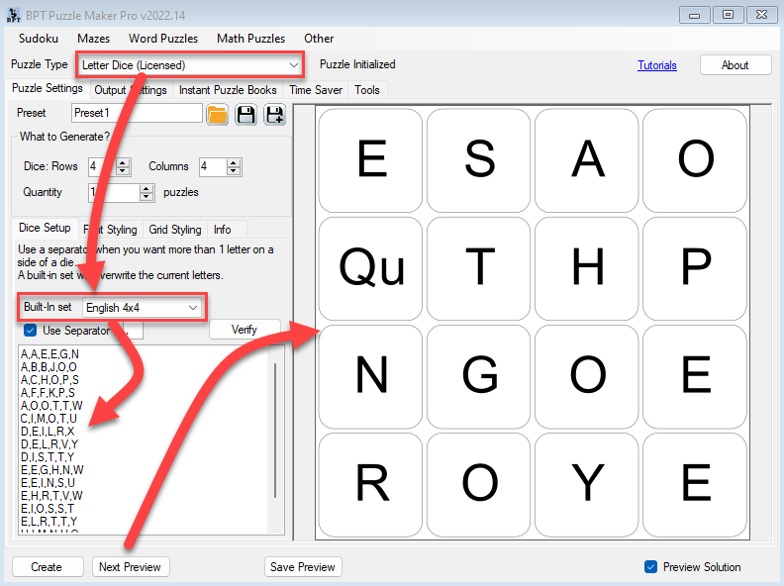Open the Word Puzzles menu
Viewport: 784px width, 586px height.
(x=163, y=39)
